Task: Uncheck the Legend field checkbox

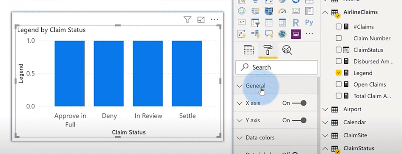Action: coord(339,73)
